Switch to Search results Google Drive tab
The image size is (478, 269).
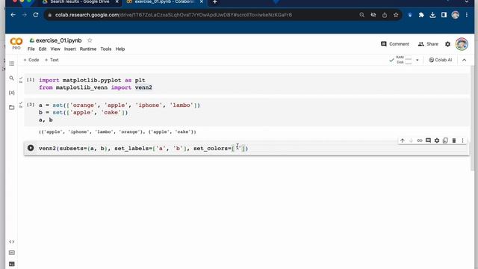click(79, 2)
